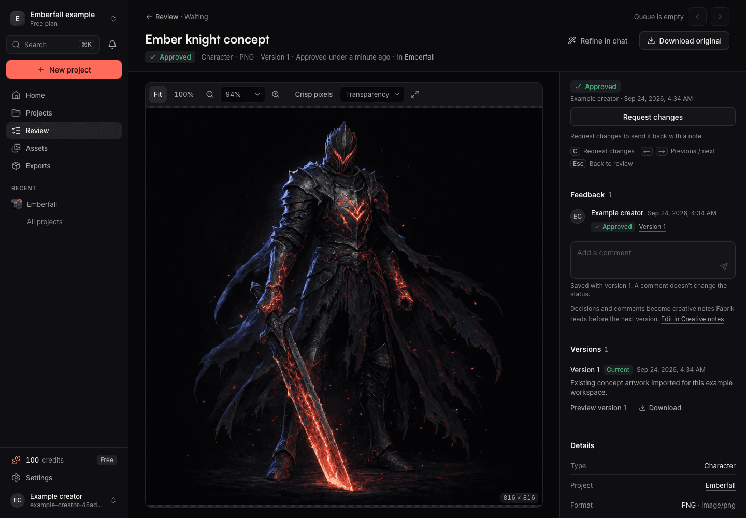Open Exports in the sidebar
This screenshot has width=746, height=518.
(64, 166)
